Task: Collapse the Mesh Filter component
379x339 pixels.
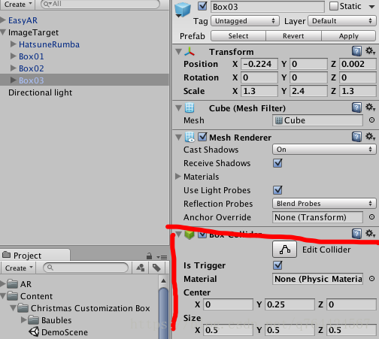Action: pos(178,108)
